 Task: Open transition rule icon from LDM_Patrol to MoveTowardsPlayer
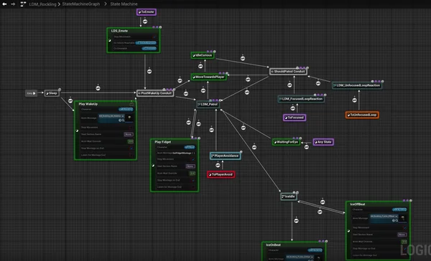coord(203,90)
